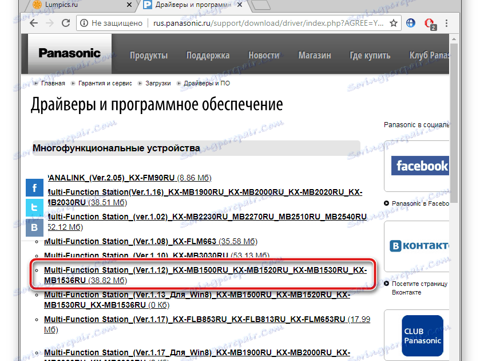This screenshot has height=361, width=480.
Task: Click the Panasonic logo
Action: pos(70,53)
